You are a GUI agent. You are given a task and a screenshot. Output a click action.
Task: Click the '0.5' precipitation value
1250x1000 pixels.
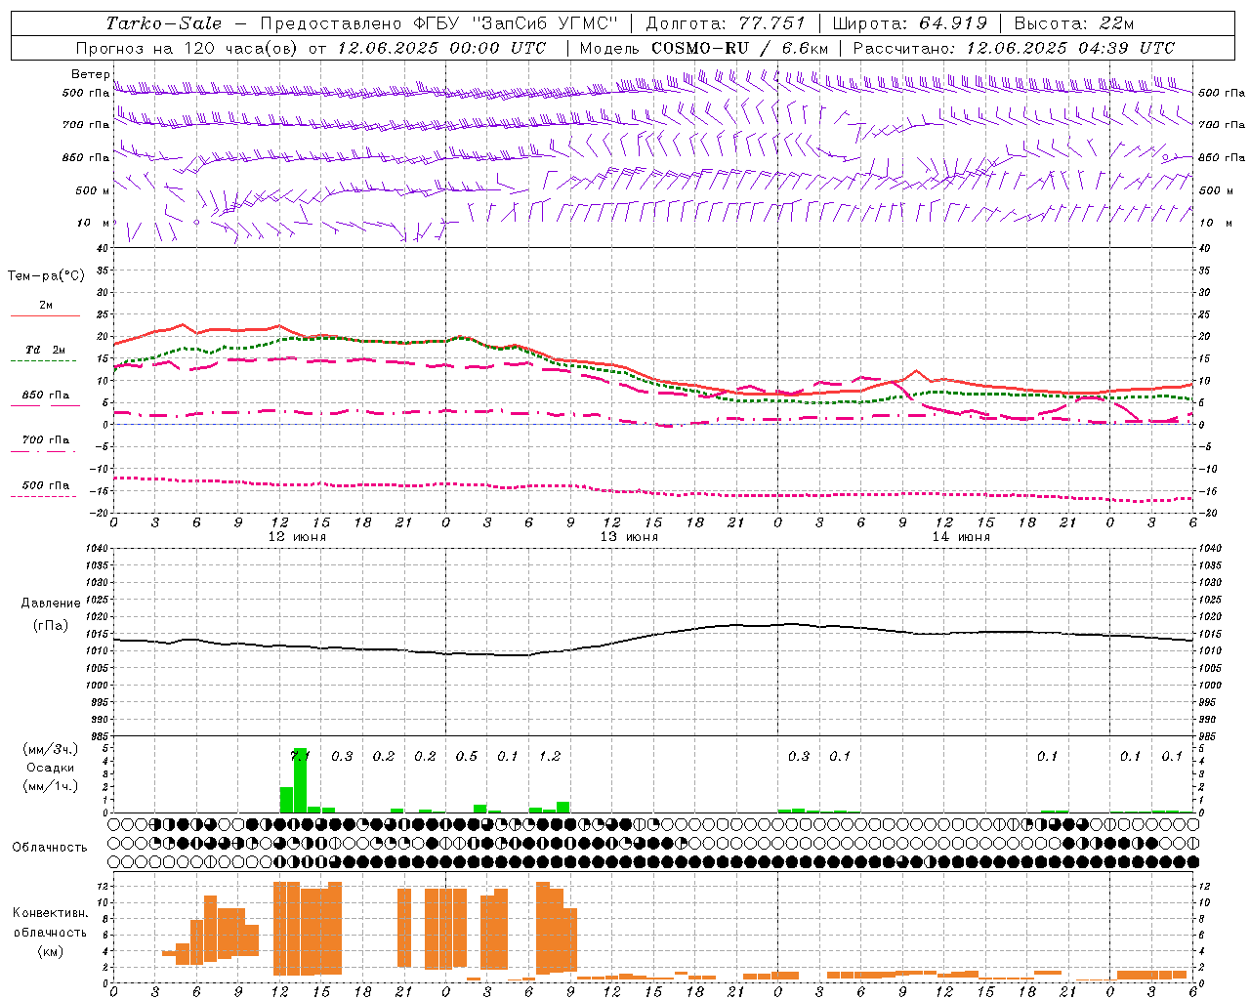pos(467,756)
